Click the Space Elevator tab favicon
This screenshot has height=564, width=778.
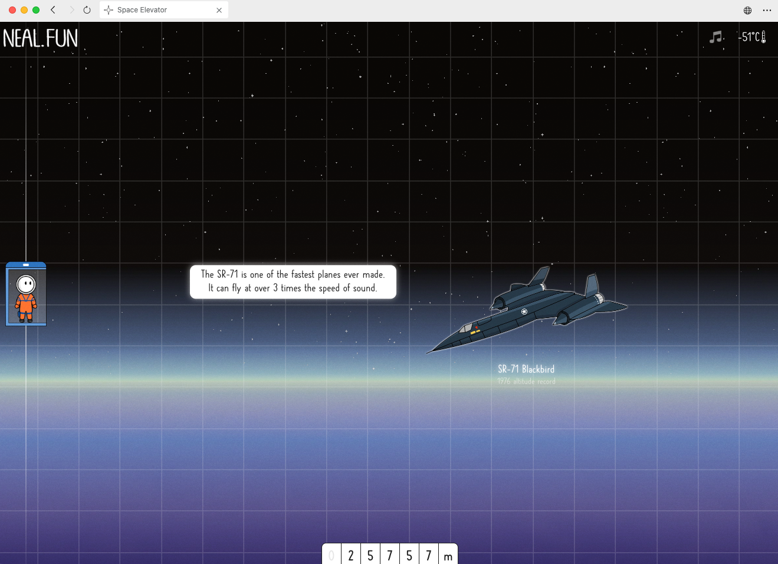(x=109, y=10)
